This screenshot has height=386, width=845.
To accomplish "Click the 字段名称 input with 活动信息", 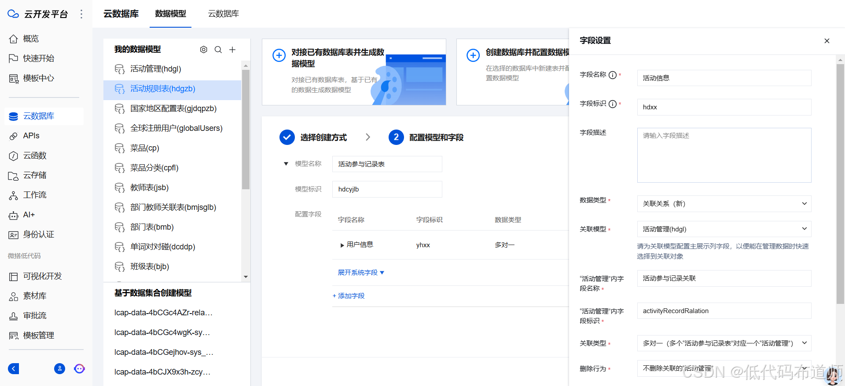I will point(724,78).
